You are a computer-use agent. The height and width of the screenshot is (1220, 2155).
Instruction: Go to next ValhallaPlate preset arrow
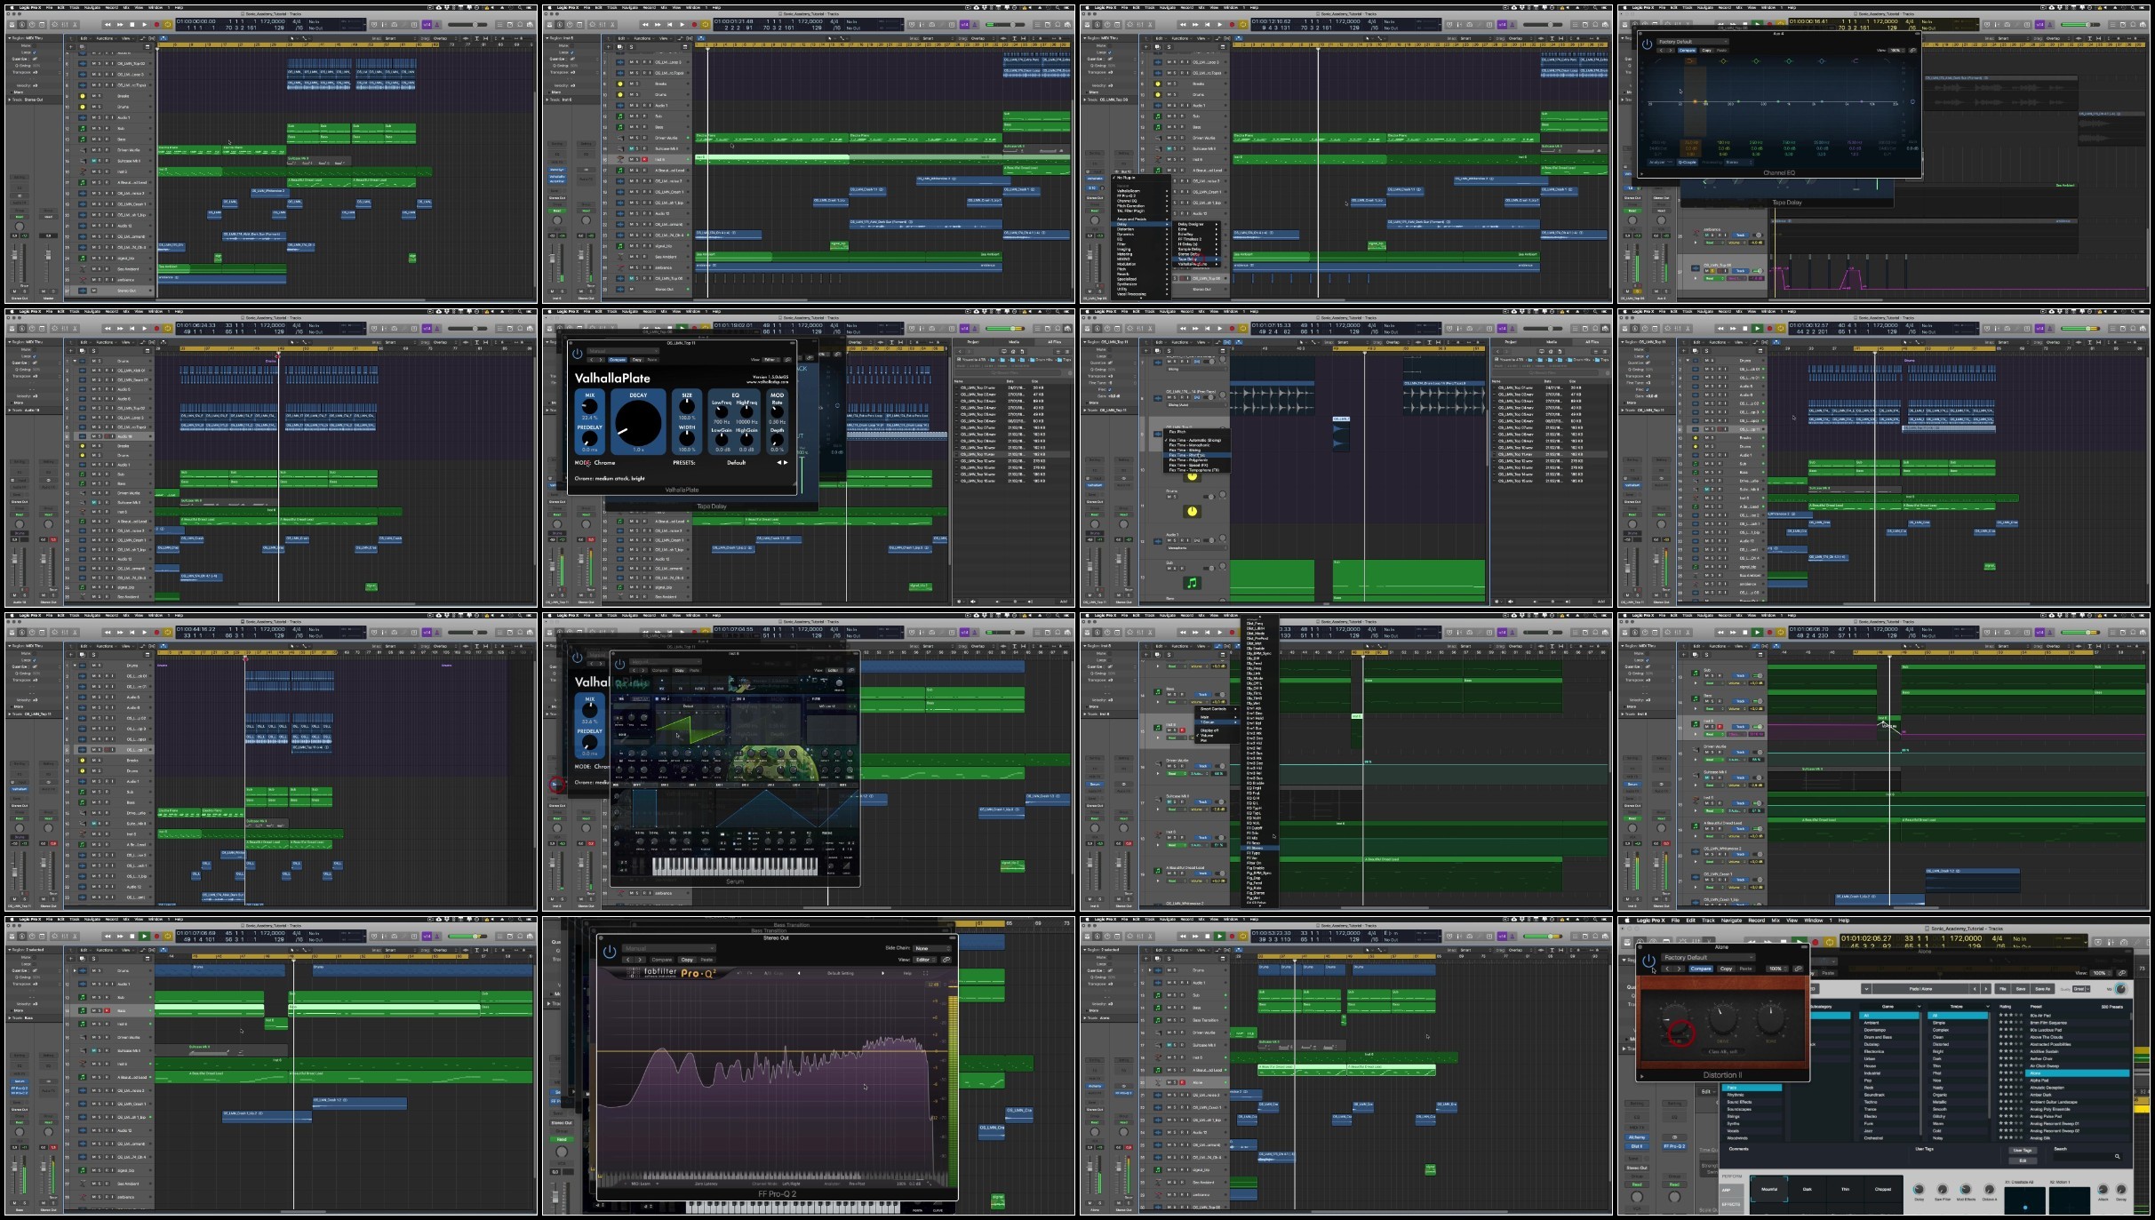pyautogui.click(x=786, y=462)
